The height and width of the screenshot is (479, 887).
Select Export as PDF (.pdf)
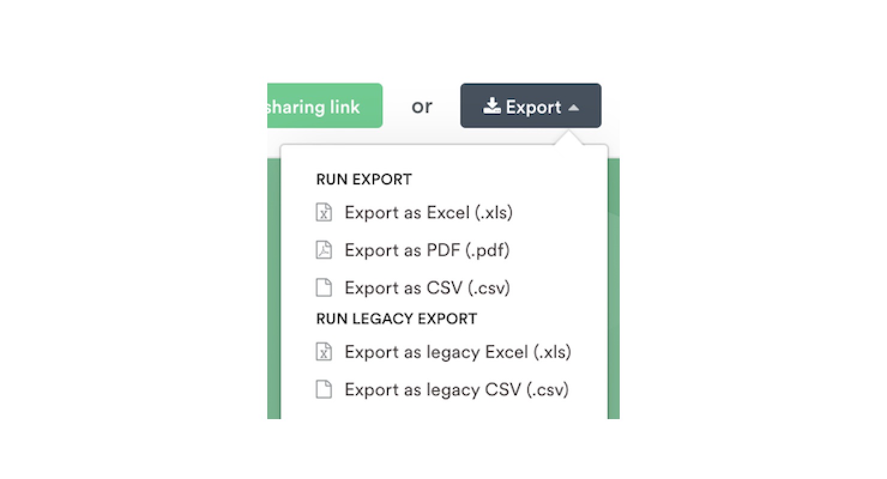click(427, 250)
